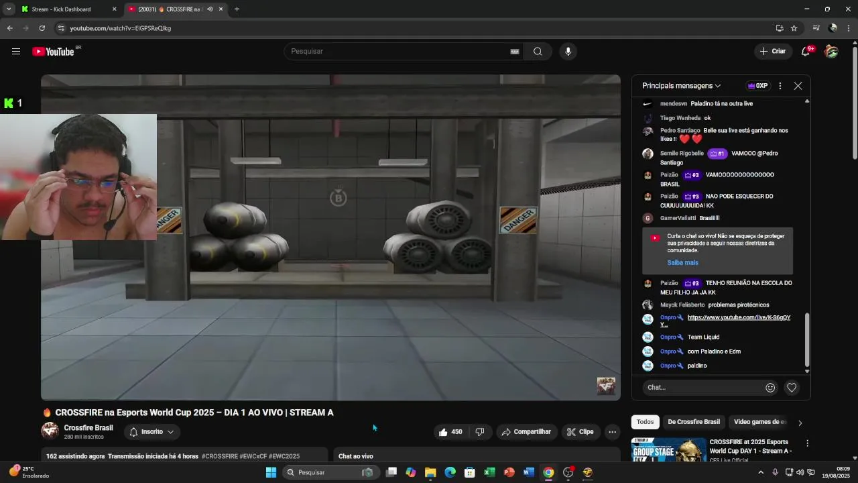Select the Video games chip
The height and width of the screenshot is (483, 858).
[760, 422]
